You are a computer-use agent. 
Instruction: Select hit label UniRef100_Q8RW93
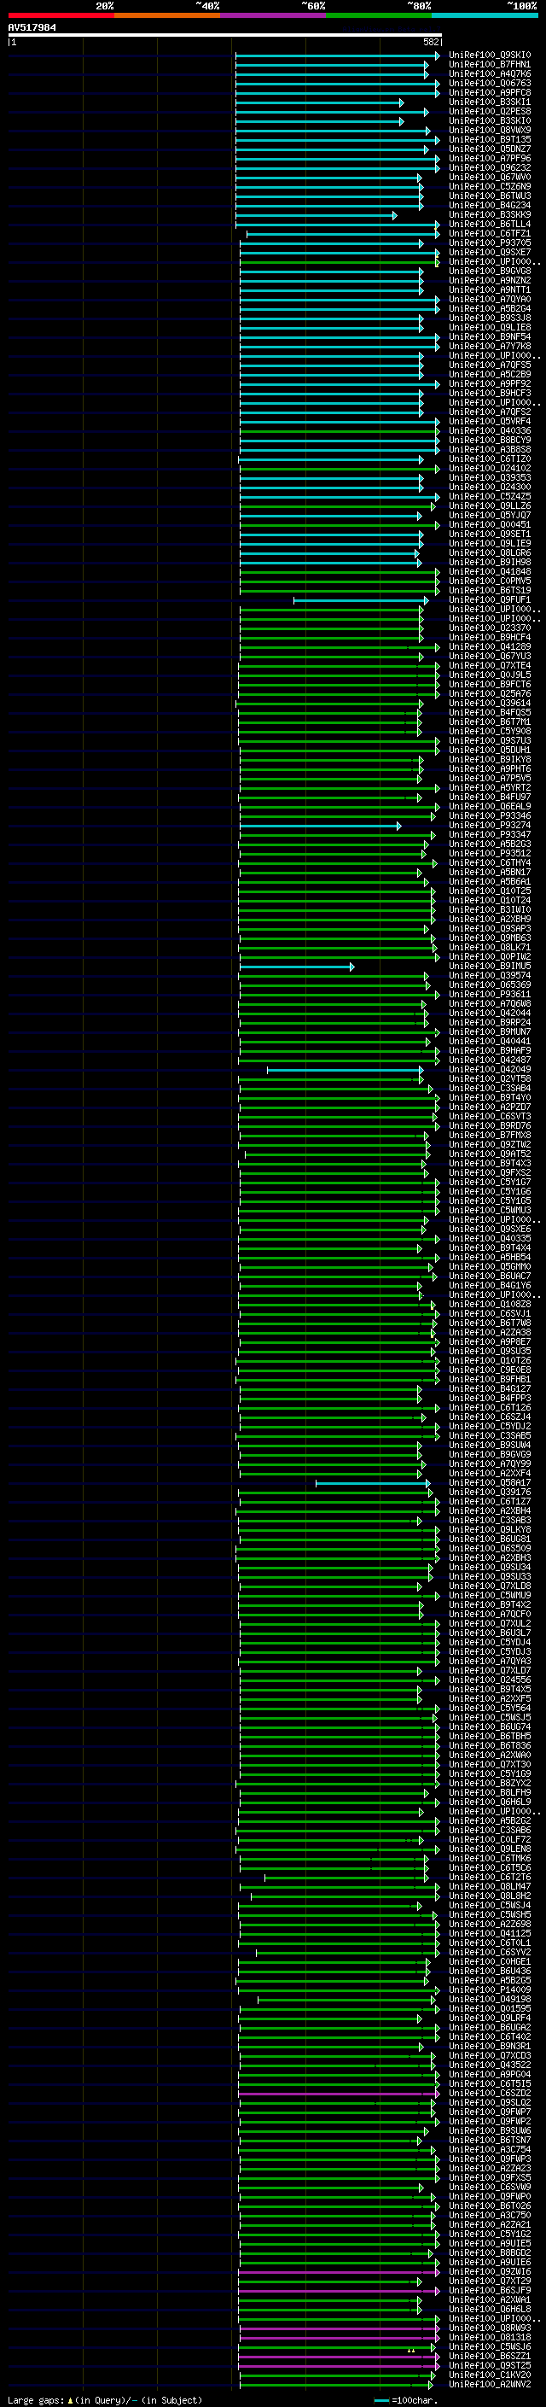[490, 2328]
